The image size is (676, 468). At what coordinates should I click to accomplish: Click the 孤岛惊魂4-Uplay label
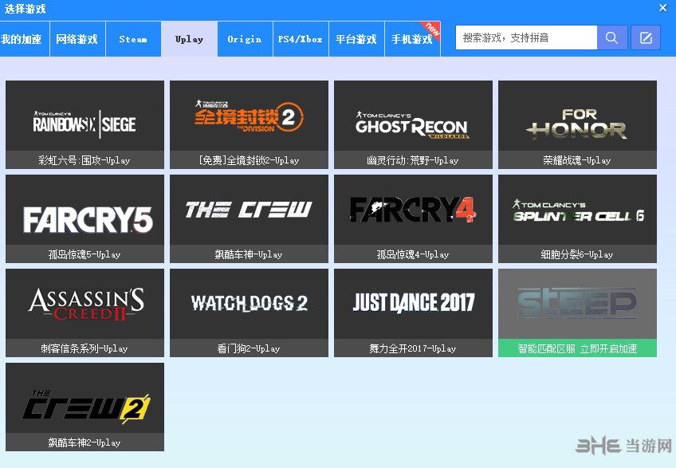tap(413, 254)
